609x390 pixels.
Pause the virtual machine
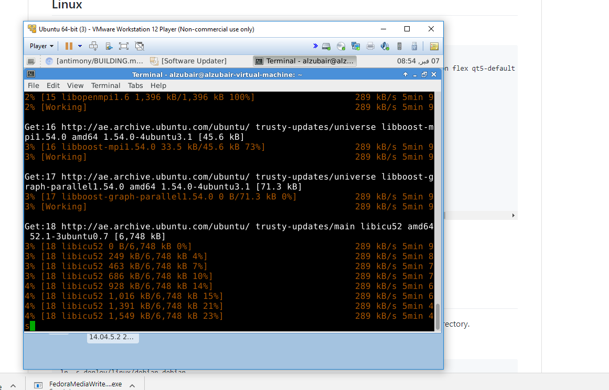[69, 46]
